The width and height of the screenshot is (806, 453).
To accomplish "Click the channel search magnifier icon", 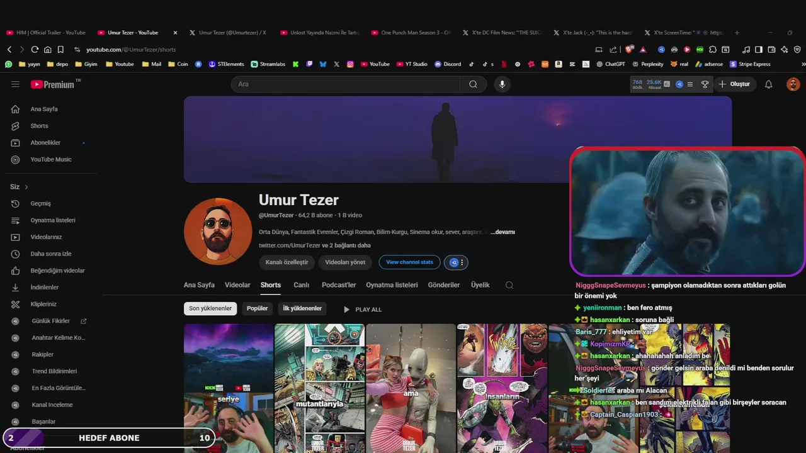I will click(509, 285).
